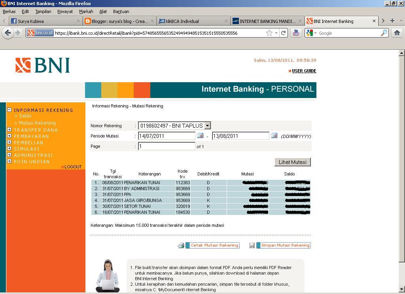Switch to the Surya Kubiwa tab

pos(45,21)
